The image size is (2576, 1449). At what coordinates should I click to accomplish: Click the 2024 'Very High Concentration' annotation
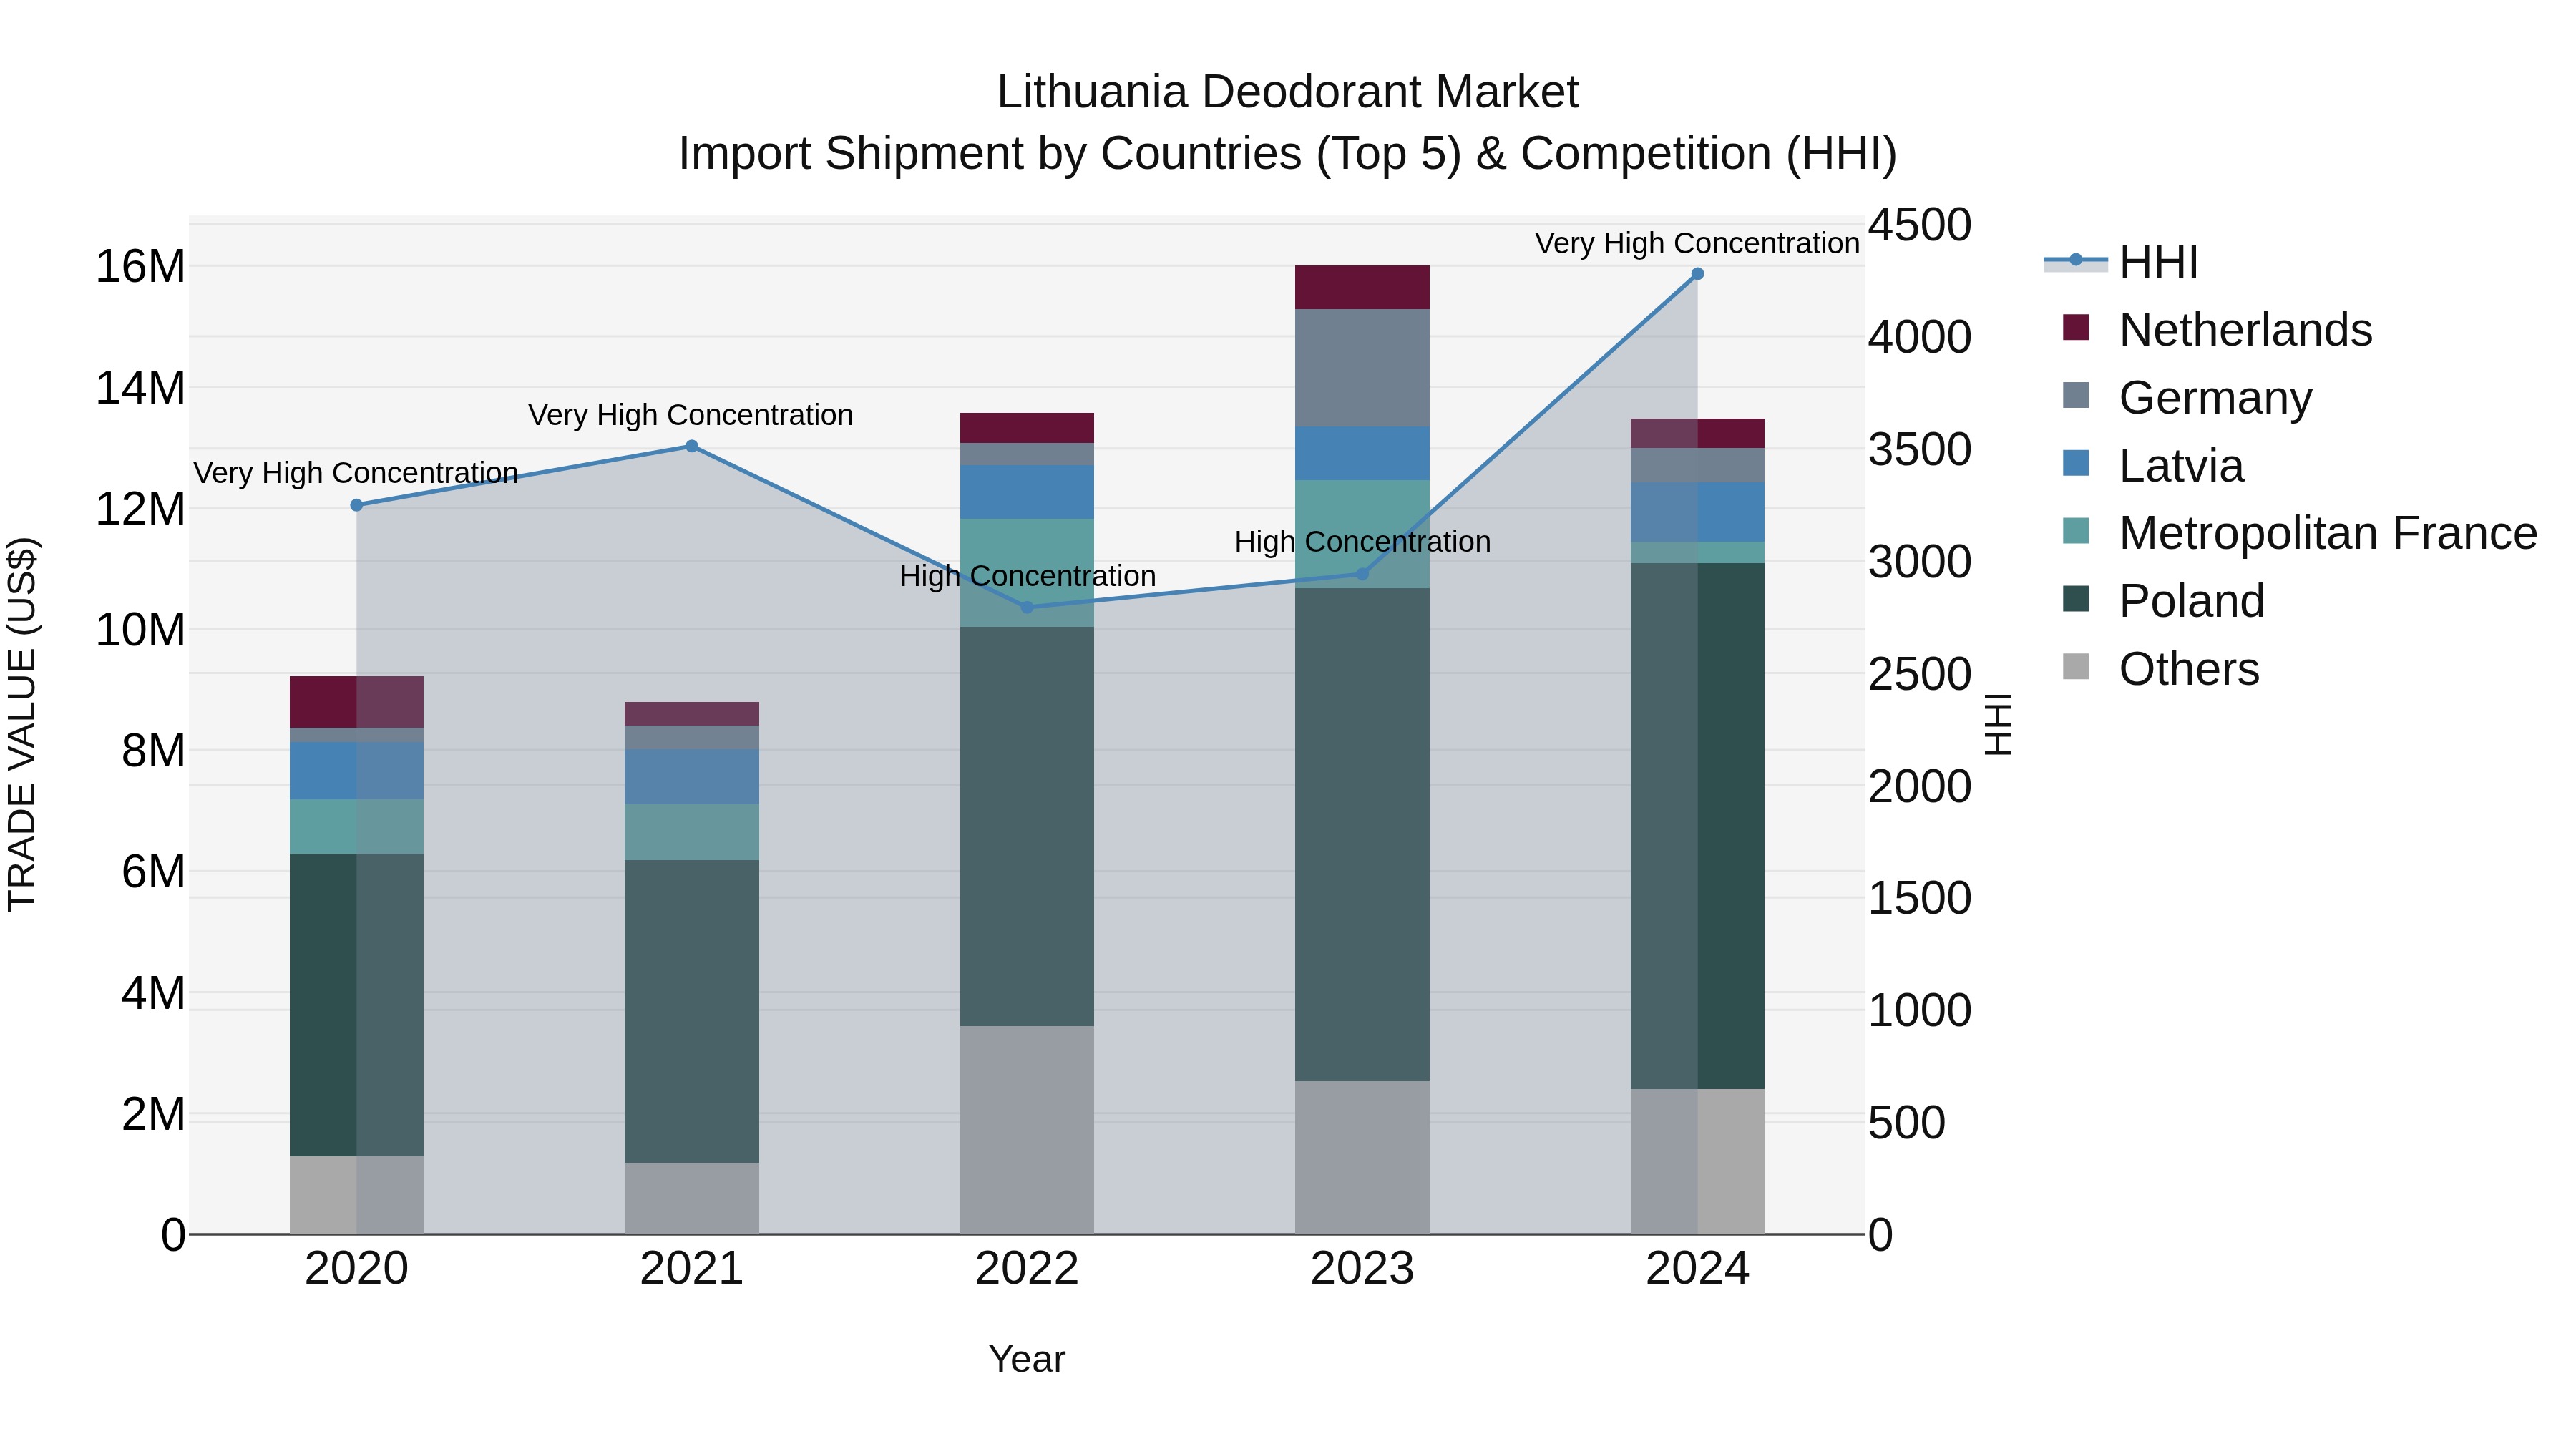(x=1697, y=243)
